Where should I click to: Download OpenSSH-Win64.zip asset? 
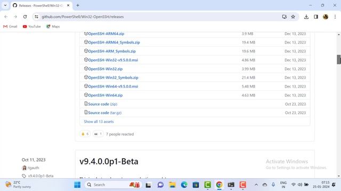pos(105,95)
